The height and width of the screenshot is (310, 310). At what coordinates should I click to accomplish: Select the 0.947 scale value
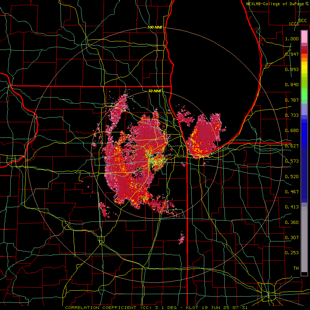point(292,54)
